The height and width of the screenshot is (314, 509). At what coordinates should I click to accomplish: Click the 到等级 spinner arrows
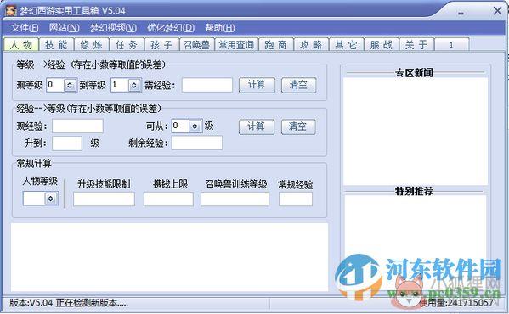pos(134,85)
